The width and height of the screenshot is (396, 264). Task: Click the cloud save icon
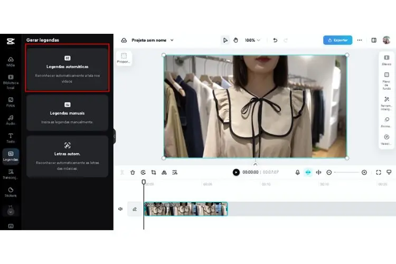[124, 41]
